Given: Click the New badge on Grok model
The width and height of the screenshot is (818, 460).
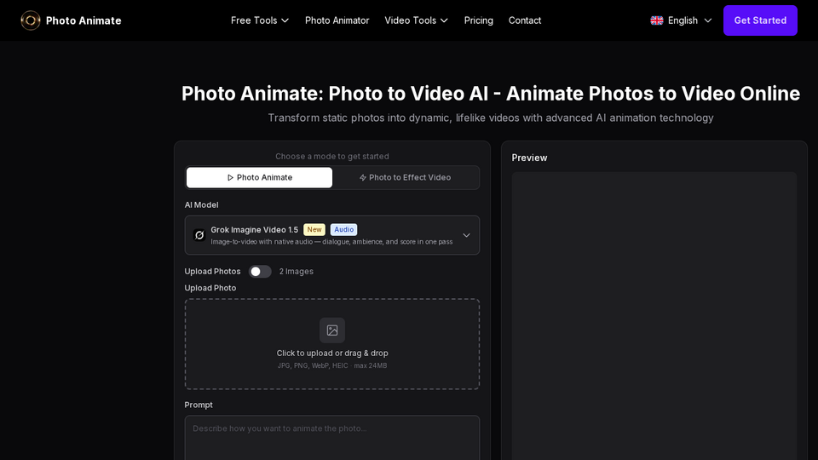Looking at the screenshot, I should 314,229.
